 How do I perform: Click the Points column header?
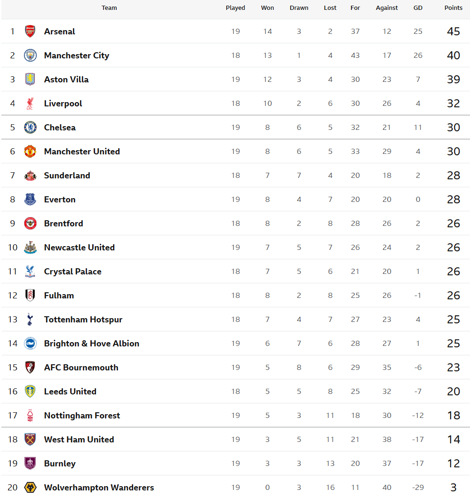coord(453,8)
